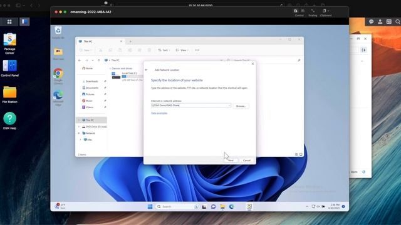Viewport: 401px width, 225px height.
Task: Open the Microsoft Edge desktop shortcut
Action: tap(58, 98)
